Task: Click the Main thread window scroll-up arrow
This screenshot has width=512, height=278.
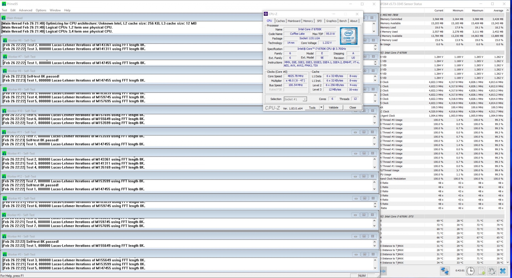Action: pyautogui.click(x=374, y=23)
